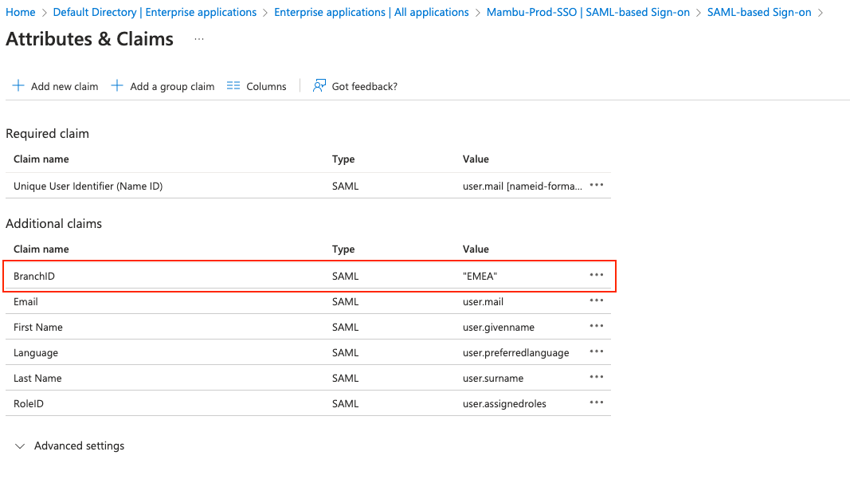Open the ellipsis menu on the Language claim
850x479 pixels.
coord(596,351)
